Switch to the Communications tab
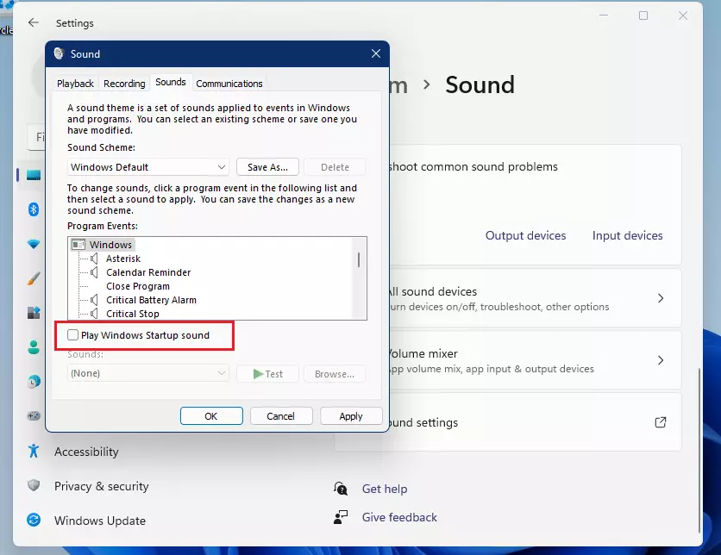The width and height of the screenshot is (721, 555). point(229,83)
